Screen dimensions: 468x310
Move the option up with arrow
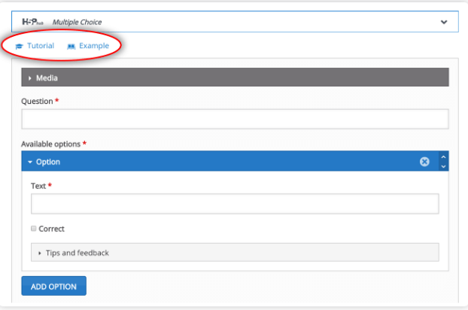click(x=443, y=157)
